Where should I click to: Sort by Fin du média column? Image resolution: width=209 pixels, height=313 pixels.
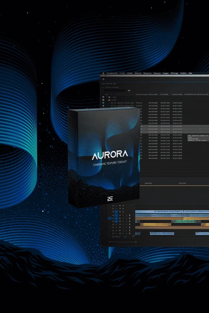click(164, 94)
